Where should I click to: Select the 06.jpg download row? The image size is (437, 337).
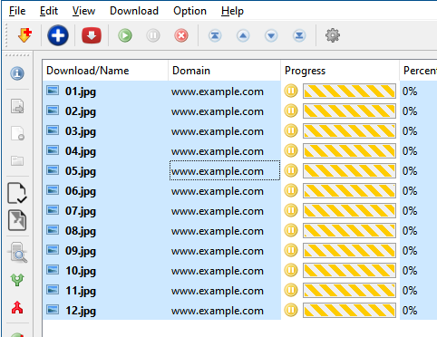point(240,190)
